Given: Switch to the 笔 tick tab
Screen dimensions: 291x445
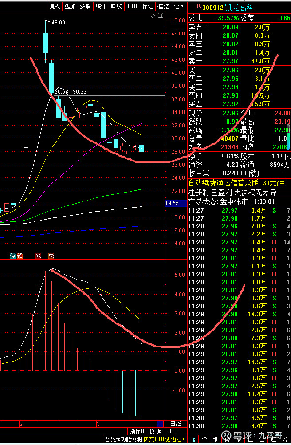Looking at the screenshot, I should point(193,439).
